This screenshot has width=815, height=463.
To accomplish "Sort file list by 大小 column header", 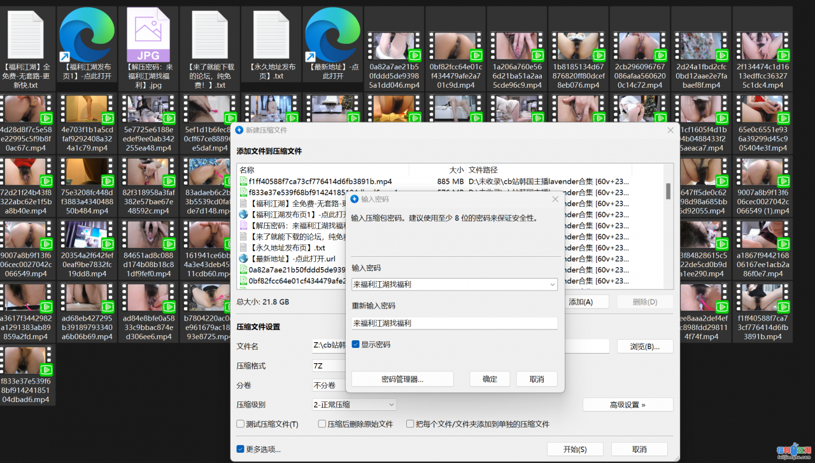I will (x=456, y=170).
